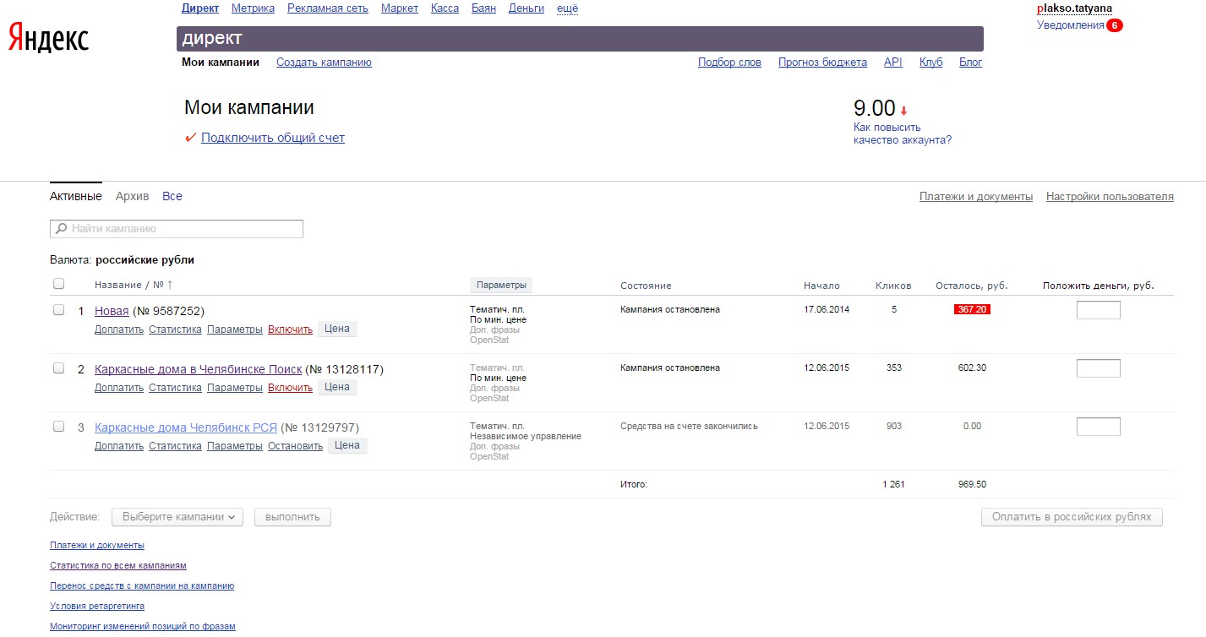Screen dimensions: 1206x637
Task: Switch to the Все tab
Action: point(172,196)
